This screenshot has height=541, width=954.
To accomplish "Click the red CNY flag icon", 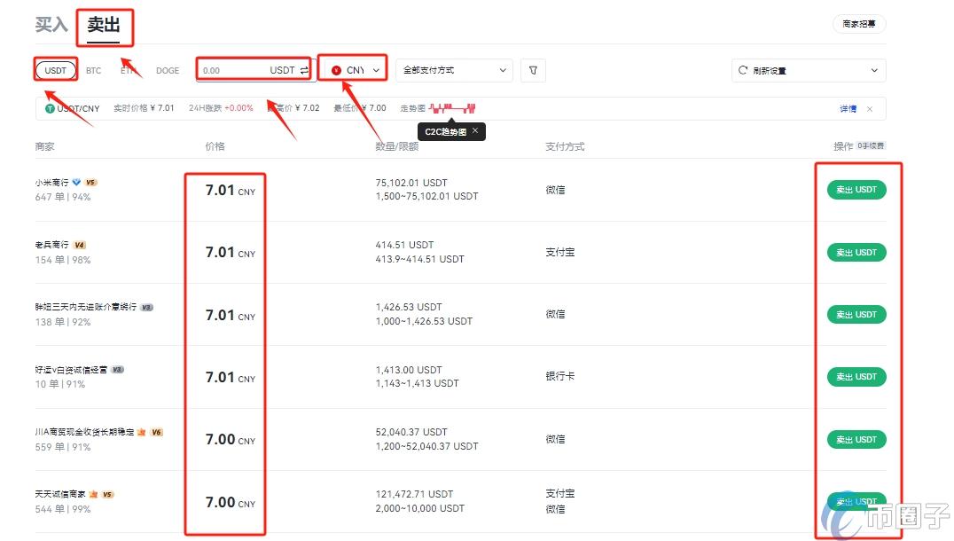I will tap(336, 70).
